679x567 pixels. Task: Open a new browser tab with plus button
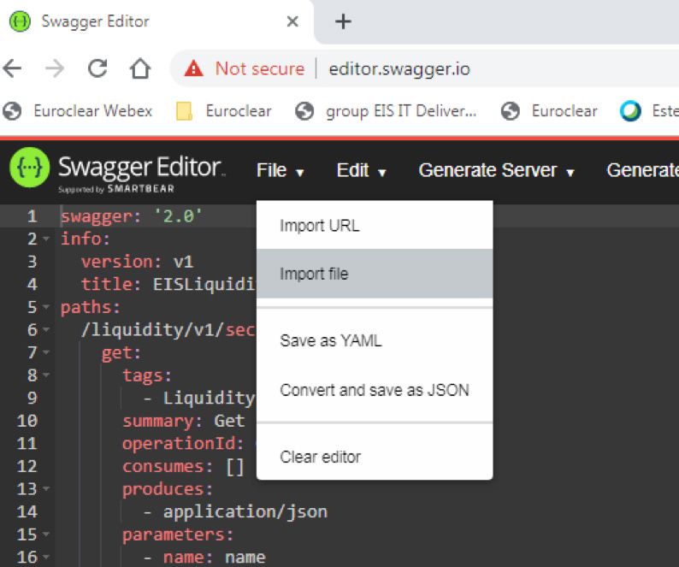pyautogui.click(x=343, y=21)
